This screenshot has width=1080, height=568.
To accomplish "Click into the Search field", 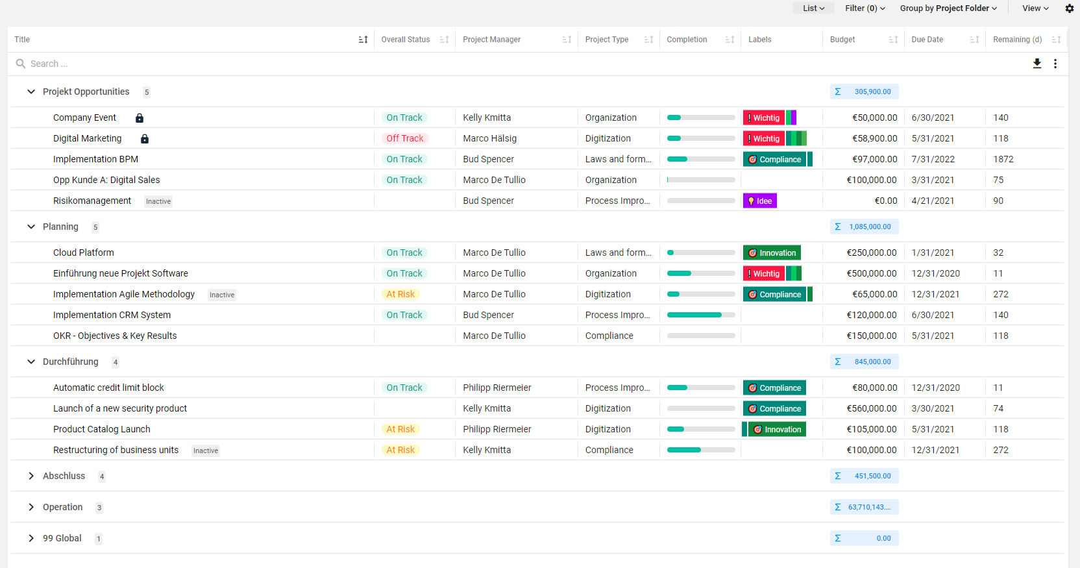I will tap(195, 64).
